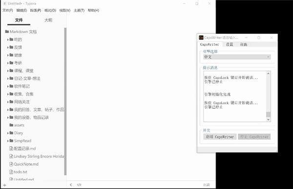Switch to the 设置 tab in CapsWriter
Screen dimensions: 293x189
pos(230,44)
